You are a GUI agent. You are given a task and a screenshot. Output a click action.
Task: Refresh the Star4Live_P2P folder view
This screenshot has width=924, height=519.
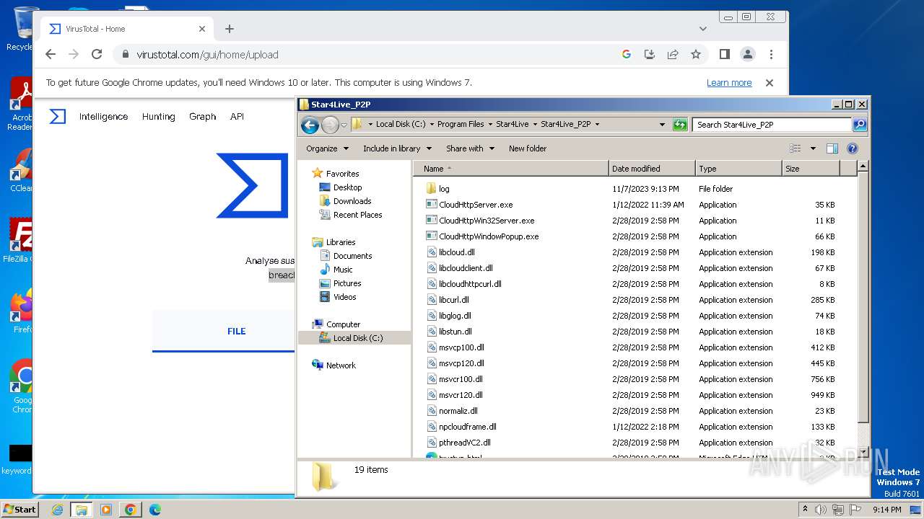pos(679,125)
